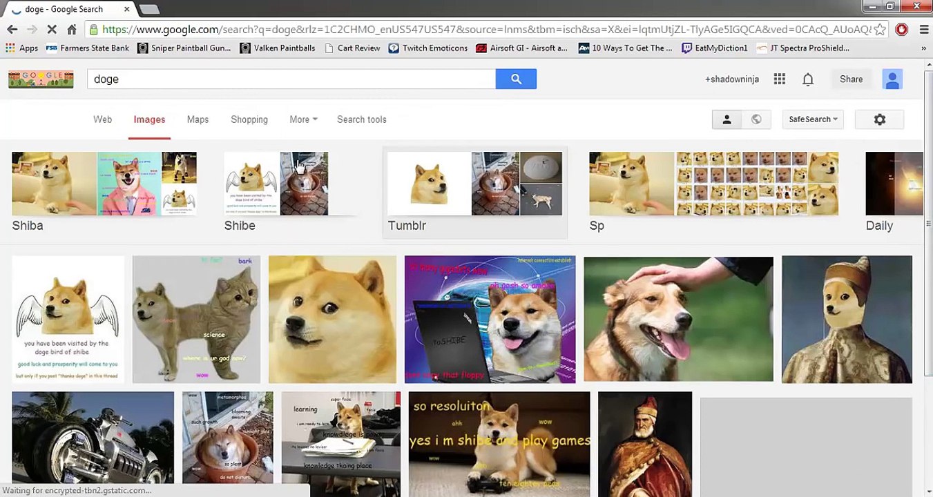
Task: Open the doge renaissance portrait image
Action: pos(847,320)
